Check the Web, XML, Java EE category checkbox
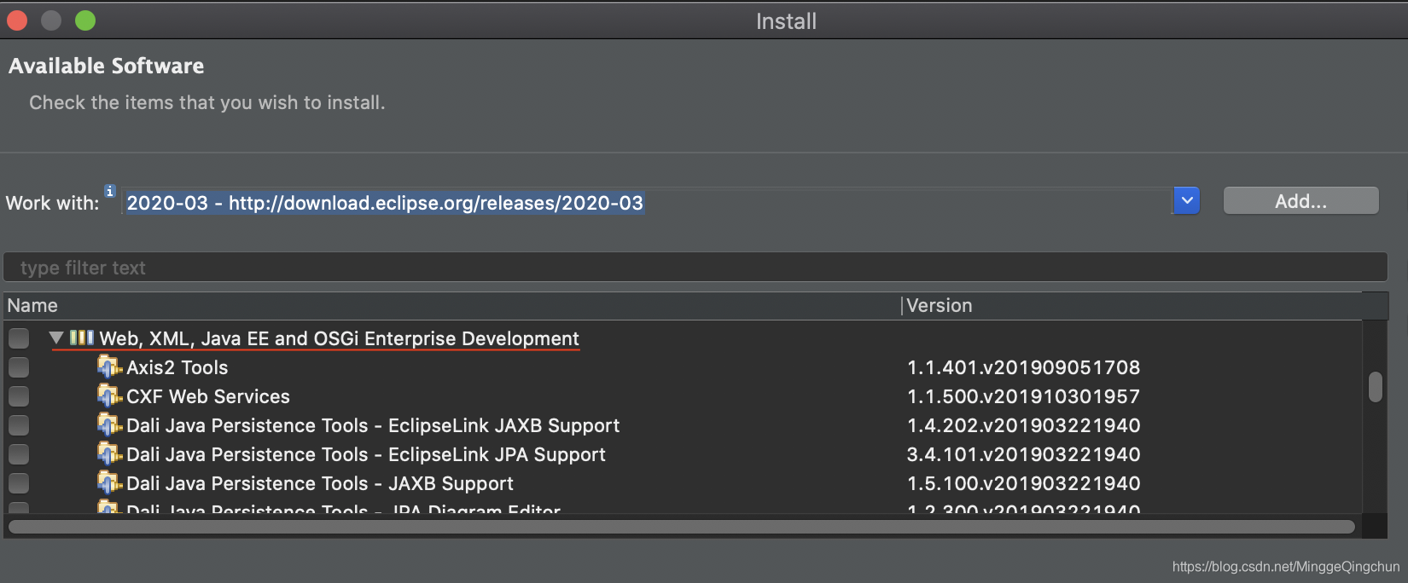Screen dimensions: 1408x583 pyautogui.click(x=19, y=338)
